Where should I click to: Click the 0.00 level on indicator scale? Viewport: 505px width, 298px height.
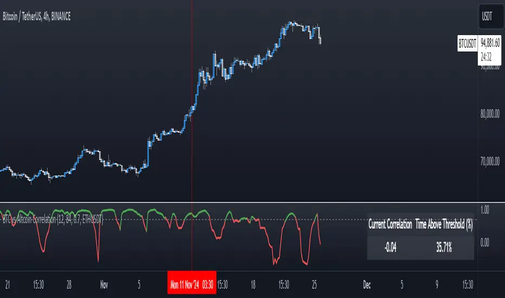tap(485, 242)
